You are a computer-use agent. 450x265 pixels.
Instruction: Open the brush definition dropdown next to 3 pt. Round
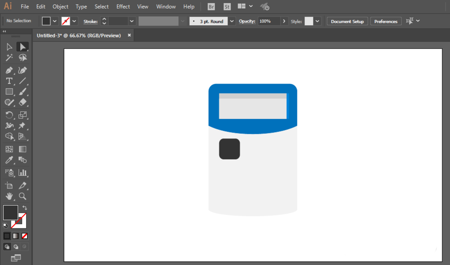pos(232,21)
